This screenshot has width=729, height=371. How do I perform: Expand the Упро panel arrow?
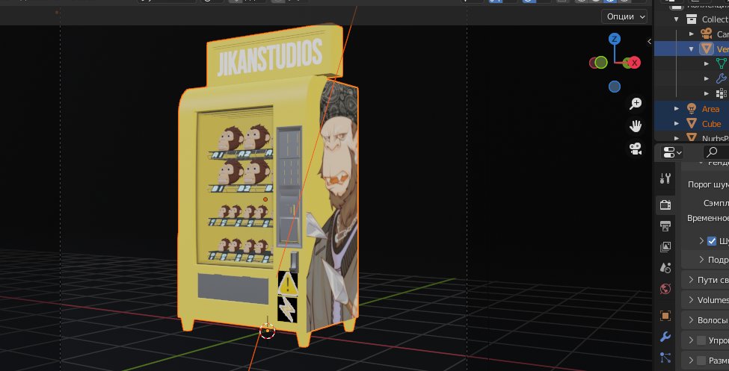pyautogui.click(x=692, y=340)
